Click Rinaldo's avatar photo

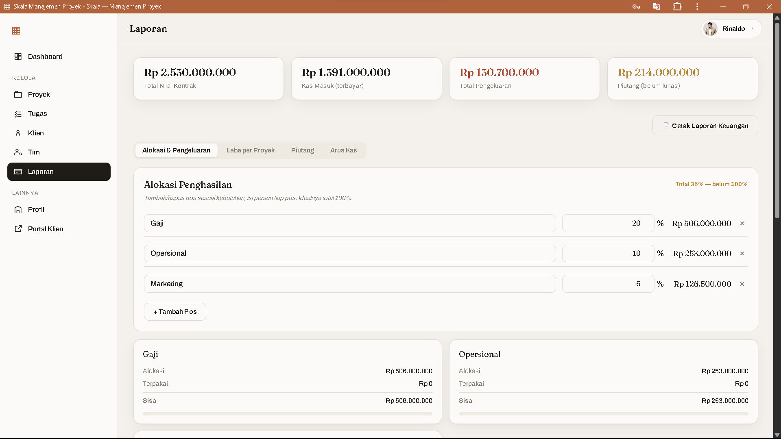pyautogui.click(x=710, y=29)
